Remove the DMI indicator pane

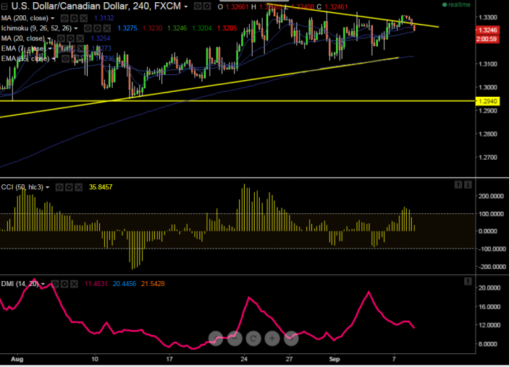click(75, 284)
